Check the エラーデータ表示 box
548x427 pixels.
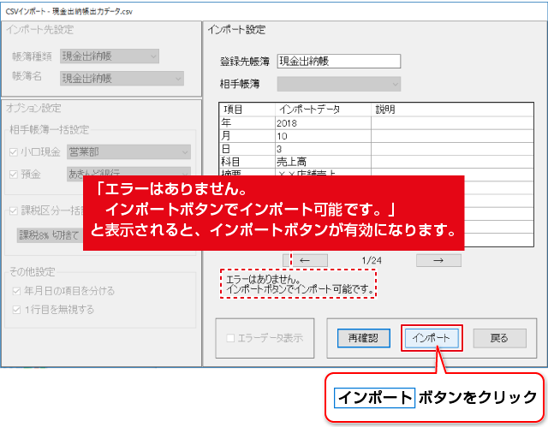point(229,337)
